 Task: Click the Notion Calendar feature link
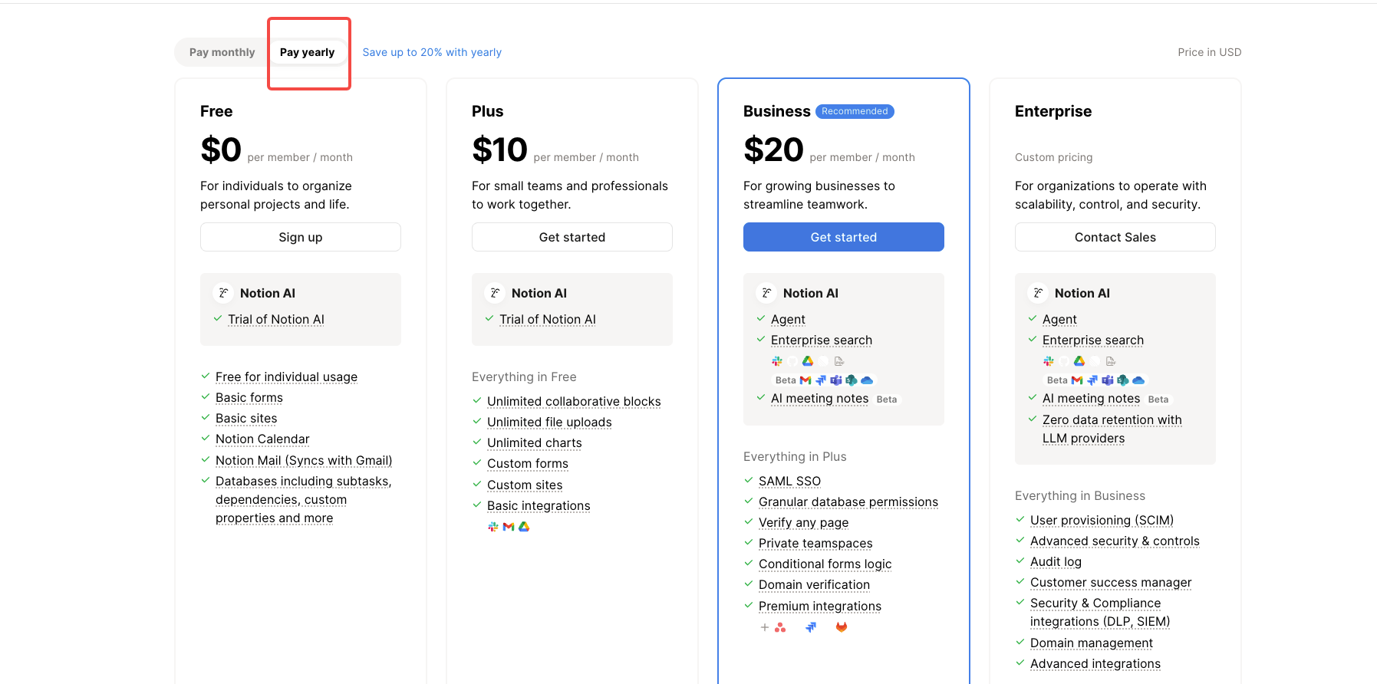262,439
